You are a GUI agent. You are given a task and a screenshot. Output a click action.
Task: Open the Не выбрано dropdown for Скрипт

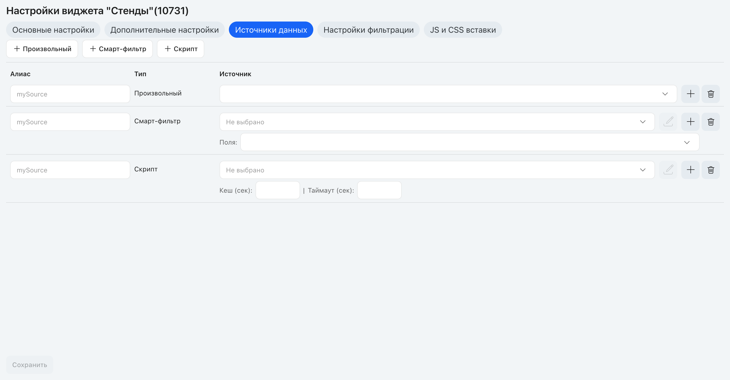437,170
